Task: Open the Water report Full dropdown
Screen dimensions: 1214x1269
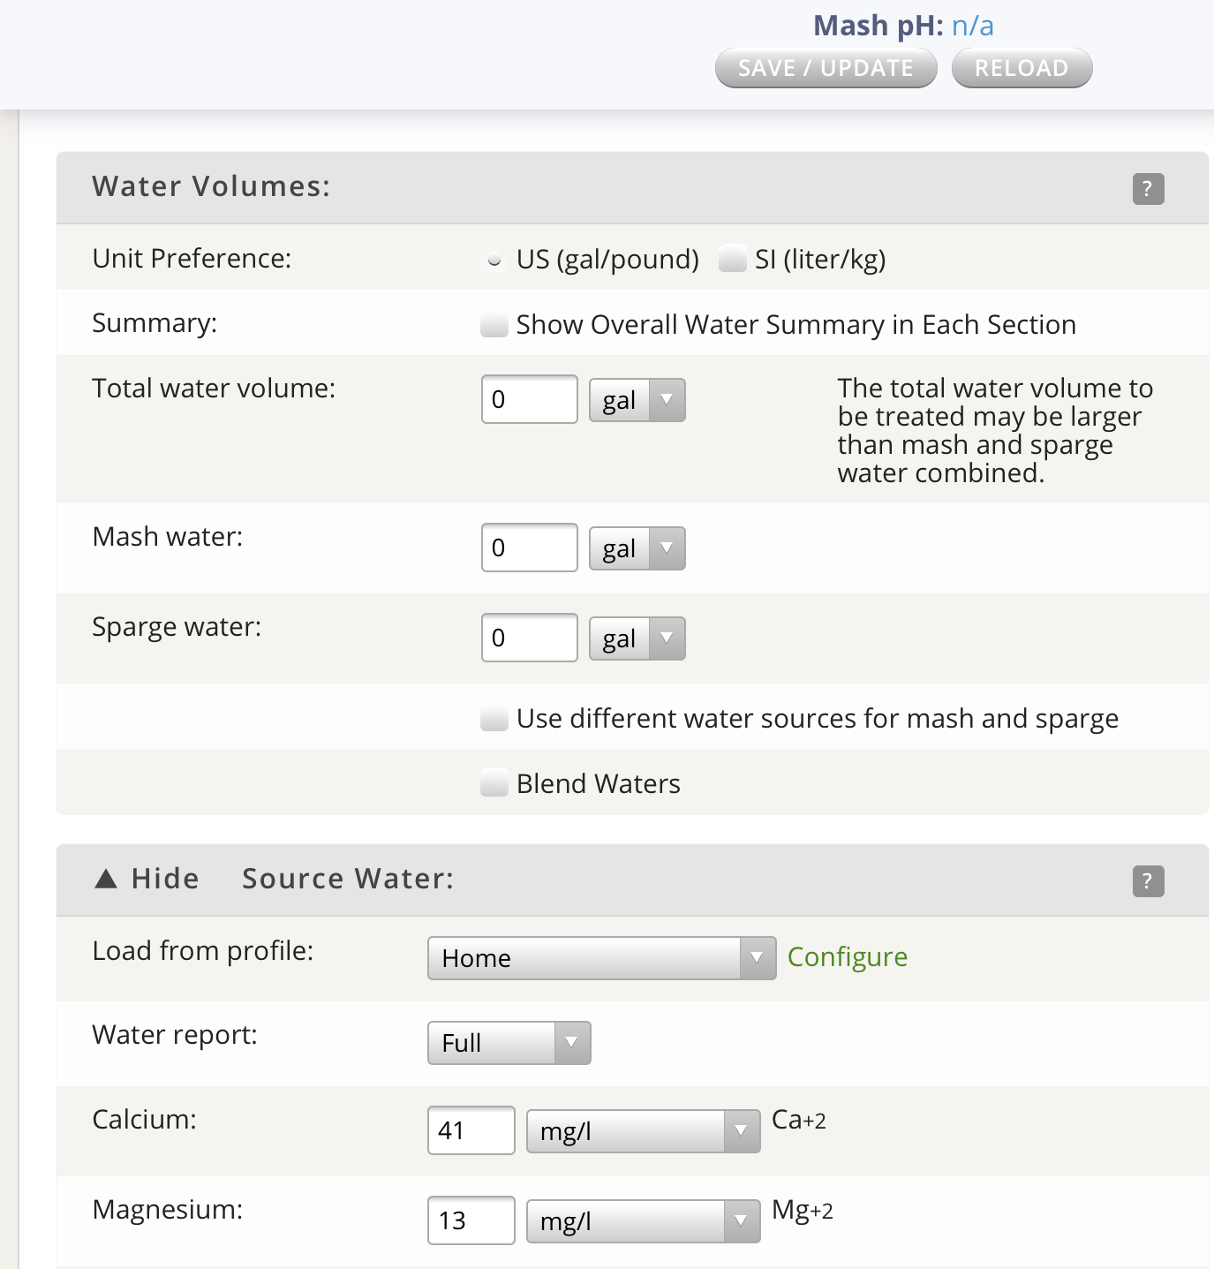Action: click(x=509, y=1043)
